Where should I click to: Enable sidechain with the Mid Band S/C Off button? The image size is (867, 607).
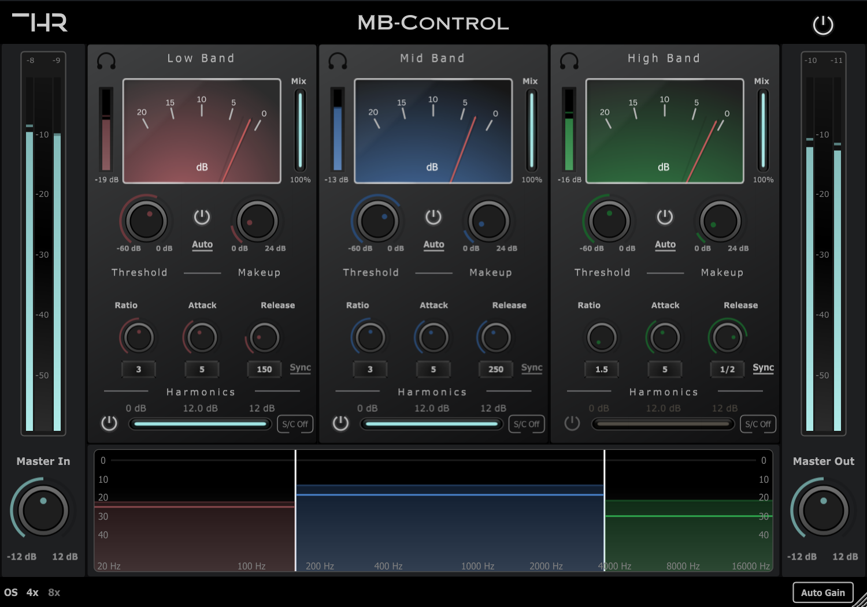[526, 423]
